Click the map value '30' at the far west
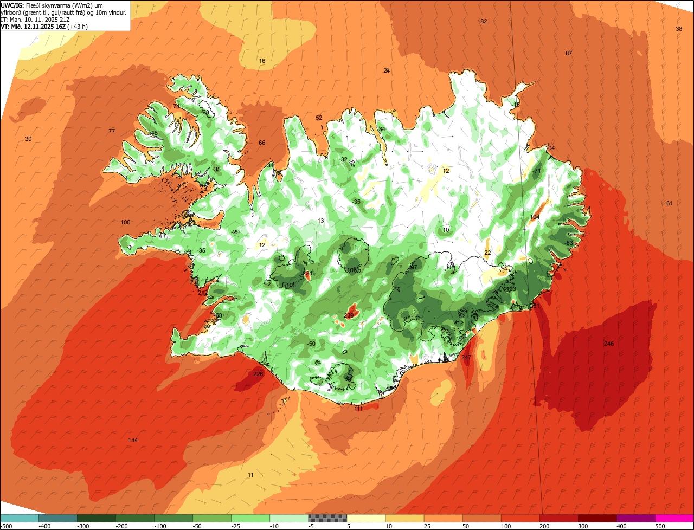 (x=28, y=139)
